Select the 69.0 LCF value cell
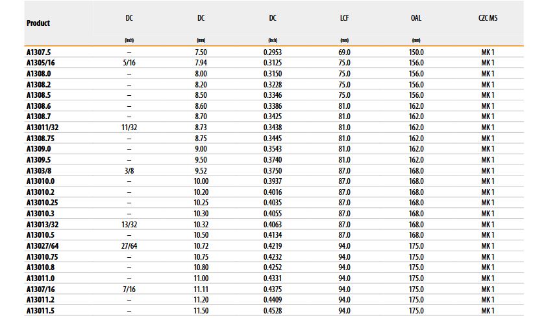This screenshot has height=318, width=546. (345, 52)
